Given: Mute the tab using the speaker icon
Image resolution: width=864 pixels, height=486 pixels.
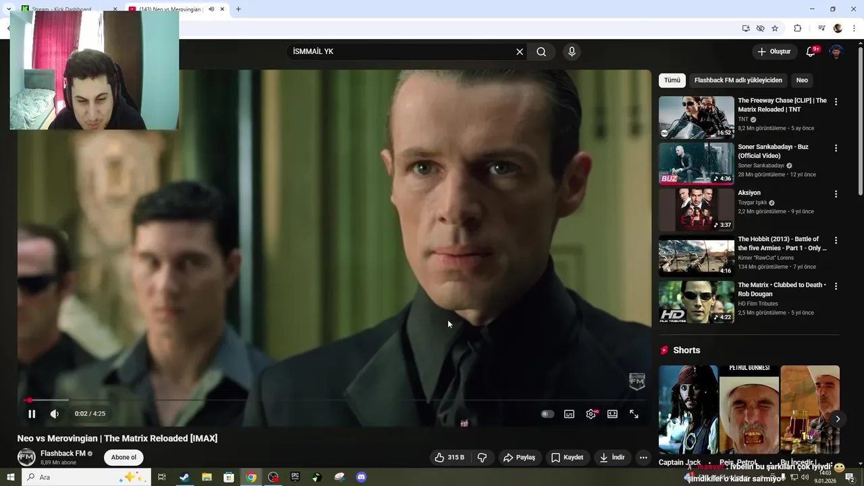Looking at the screenshot, I should [211, 9].
